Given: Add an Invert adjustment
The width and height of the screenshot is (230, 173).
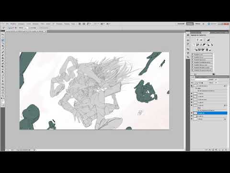Looking at the screenshot, I should (x=197, y=49).
